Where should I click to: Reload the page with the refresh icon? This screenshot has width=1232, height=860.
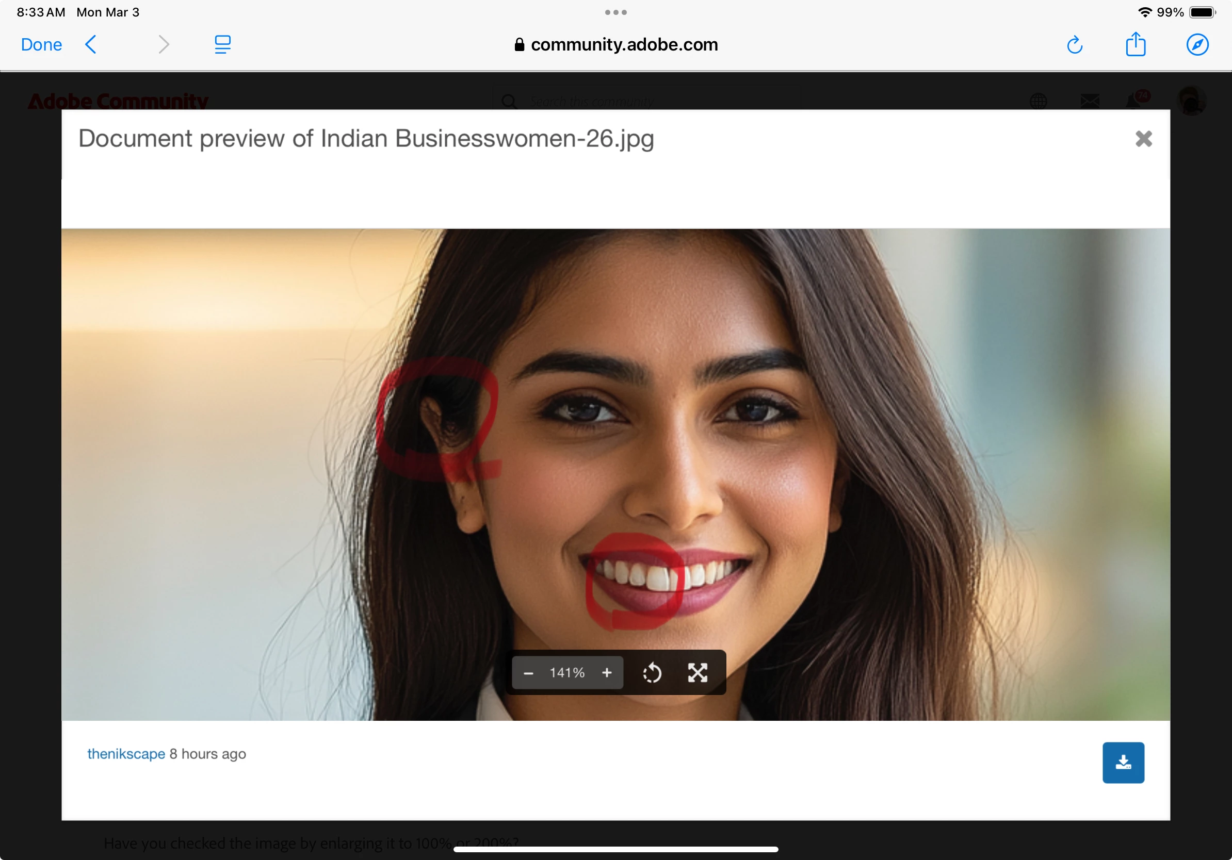[1074, 45]
